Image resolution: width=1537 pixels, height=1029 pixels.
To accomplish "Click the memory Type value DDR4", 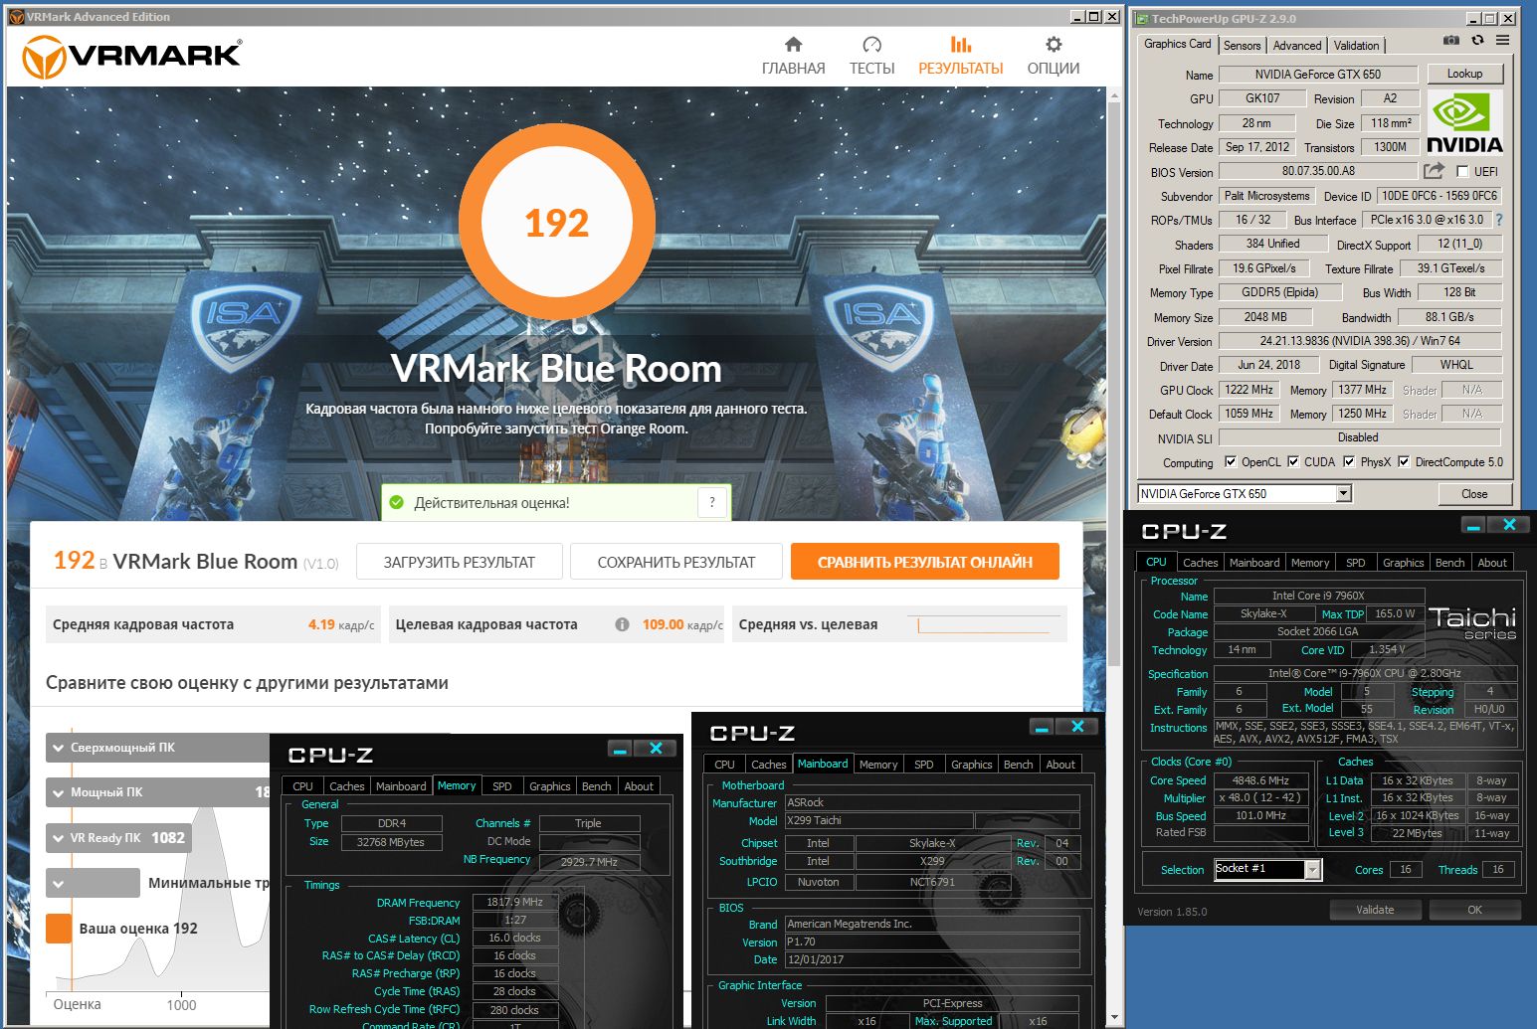I will (x=391, y=823).
